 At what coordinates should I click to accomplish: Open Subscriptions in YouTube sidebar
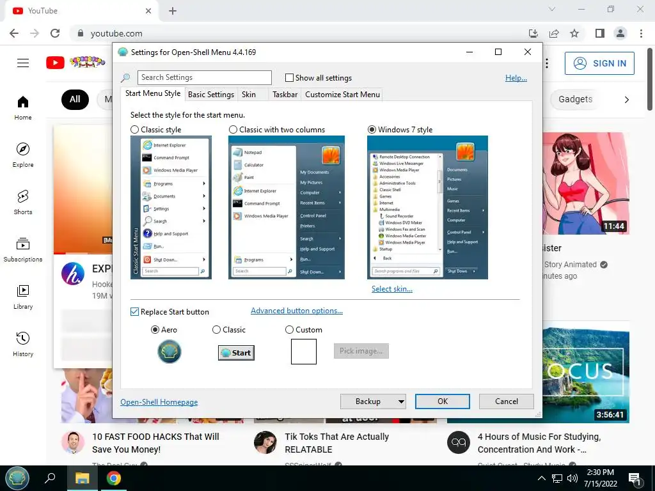pyautogui.click(x=23, y=249)
